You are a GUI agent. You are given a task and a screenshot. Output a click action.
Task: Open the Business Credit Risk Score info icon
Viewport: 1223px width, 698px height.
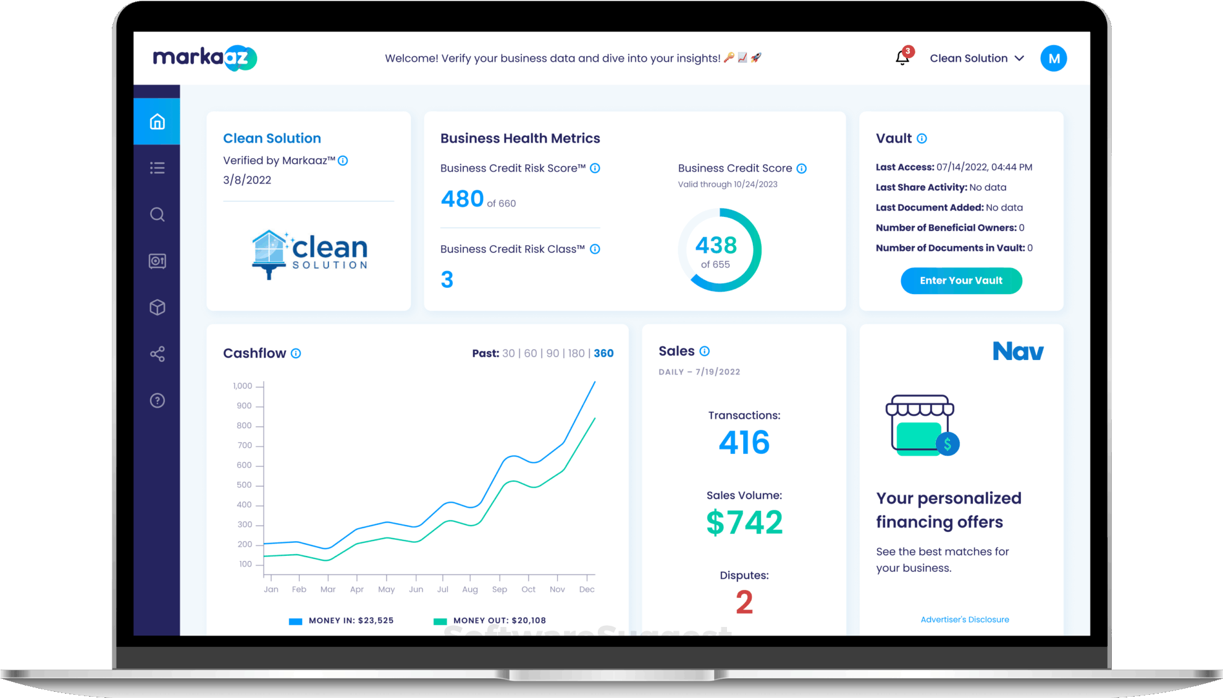point(595,168)
